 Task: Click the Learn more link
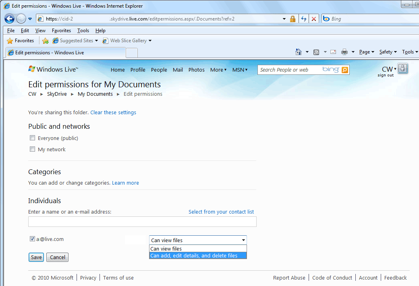[125, 183]
